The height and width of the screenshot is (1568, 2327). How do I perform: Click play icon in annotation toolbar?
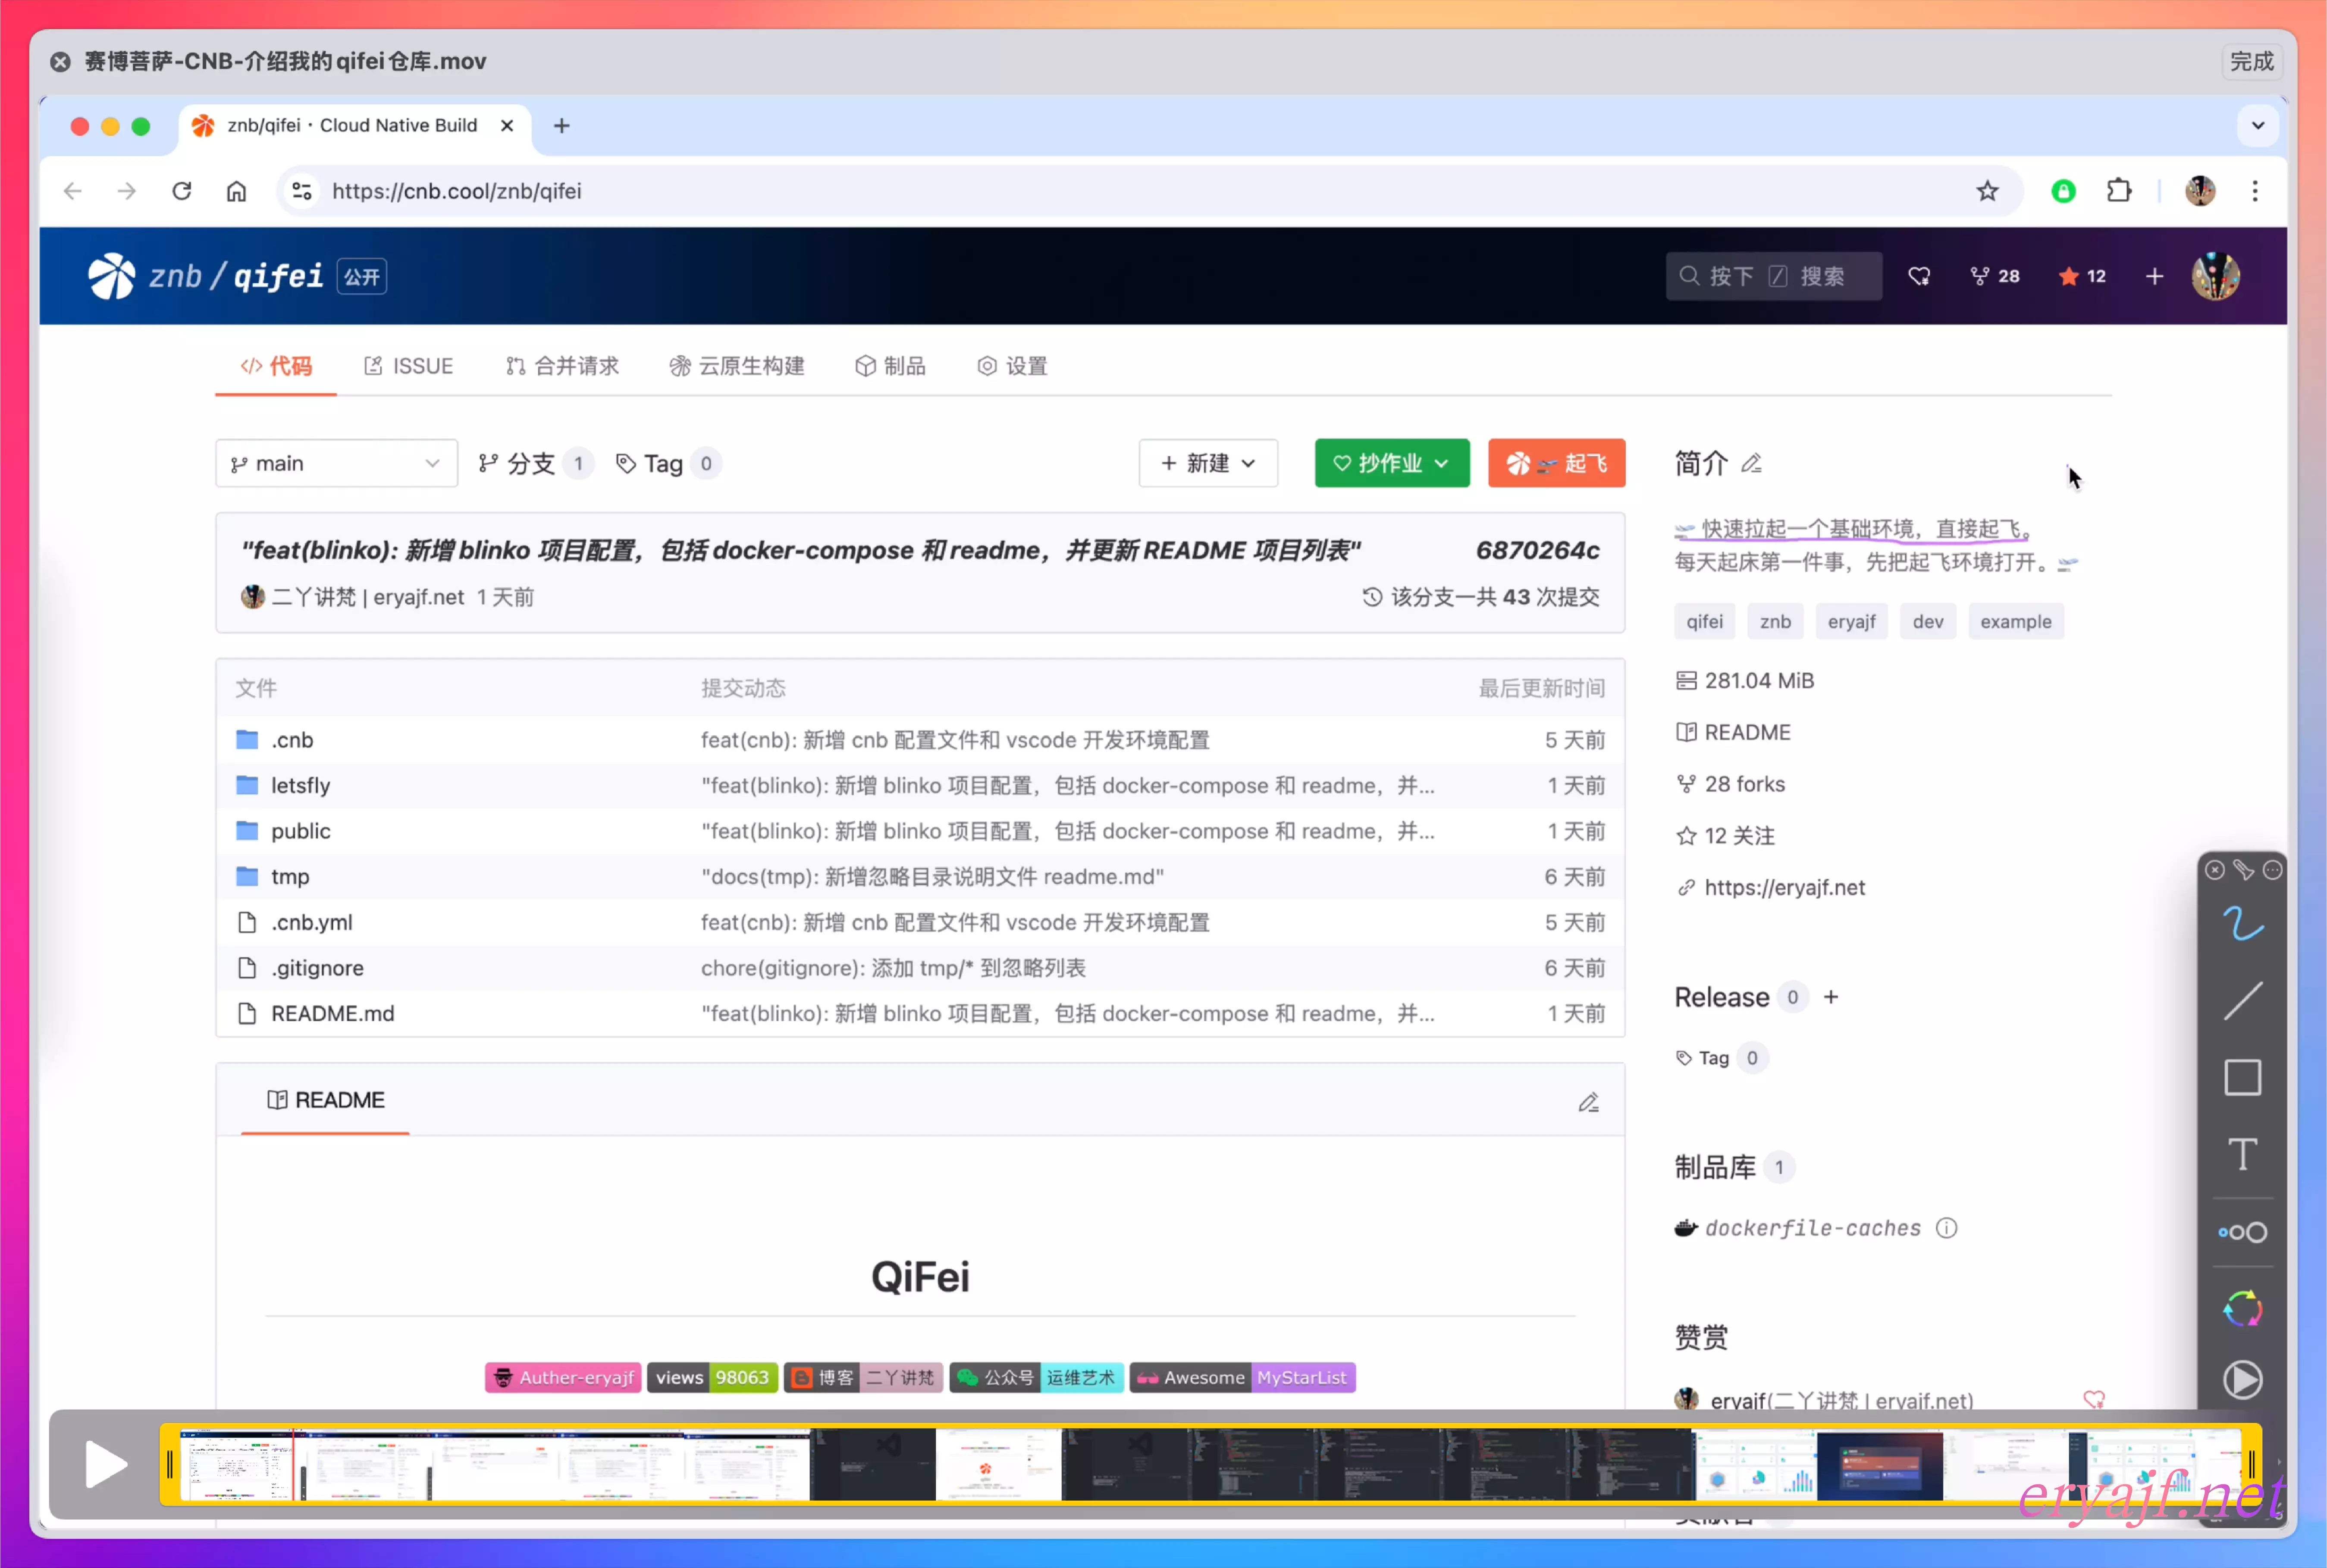click(x=2242, y=1380)
